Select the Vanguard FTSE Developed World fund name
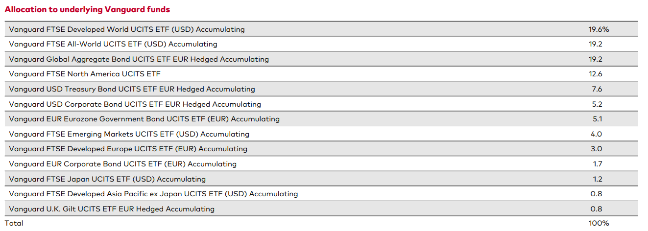Screen dimensions: 648x231 tap(127, 29)
